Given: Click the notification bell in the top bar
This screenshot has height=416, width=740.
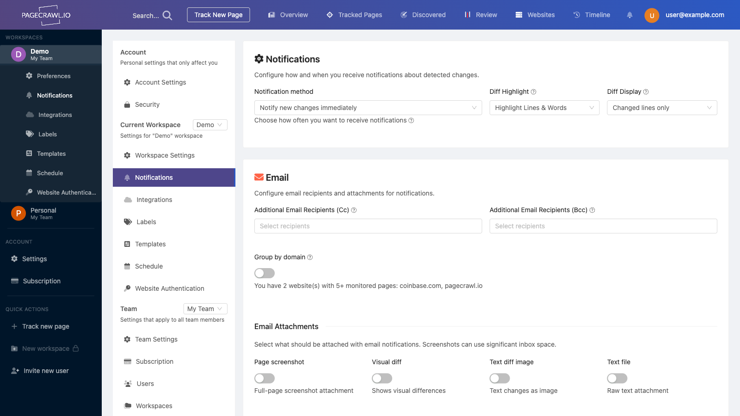Looking at the screenshot, I should point(629,15).
